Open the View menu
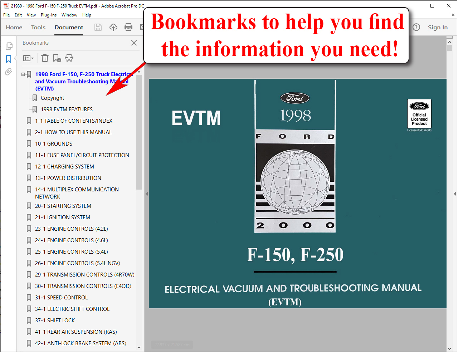Image resolution: width=458 pixels, height=352 pixels. (x=31, y=15)
